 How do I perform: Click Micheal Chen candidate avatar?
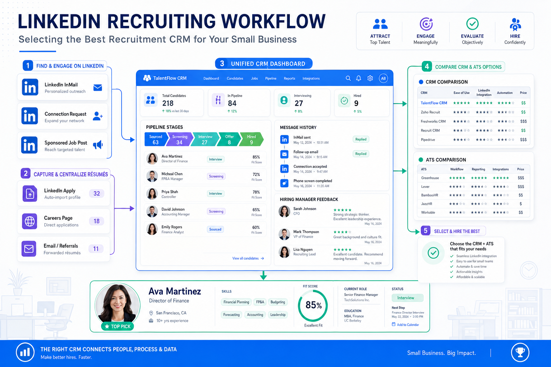152,176
